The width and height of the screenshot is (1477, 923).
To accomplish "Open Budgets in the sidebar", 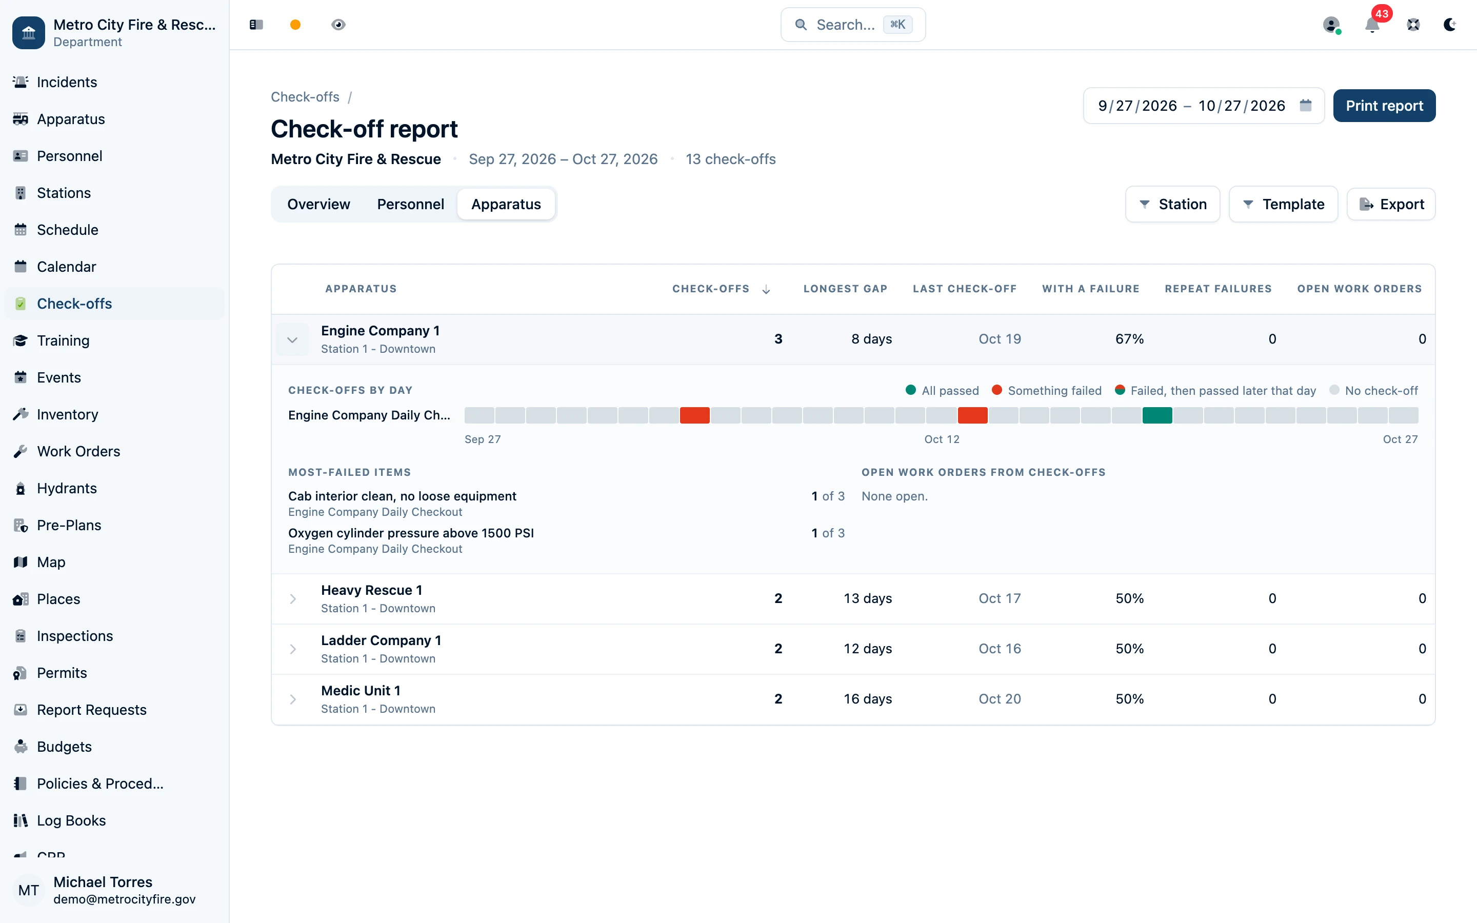I will 114,747.
